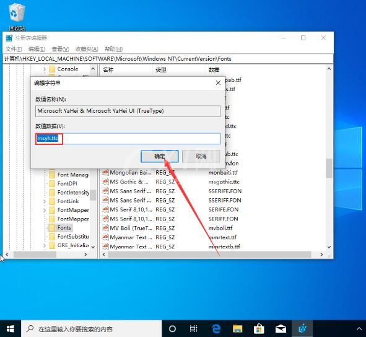Viewport: 366px width, 337px height.
Task: Open the Windows Start menu
Action: (x=11, y=329)
